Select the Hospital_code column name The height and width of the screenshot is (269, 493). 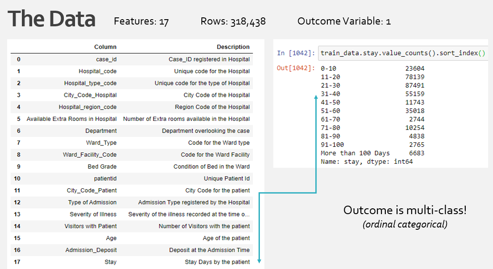pyautogui.click(x=98, y=71)
